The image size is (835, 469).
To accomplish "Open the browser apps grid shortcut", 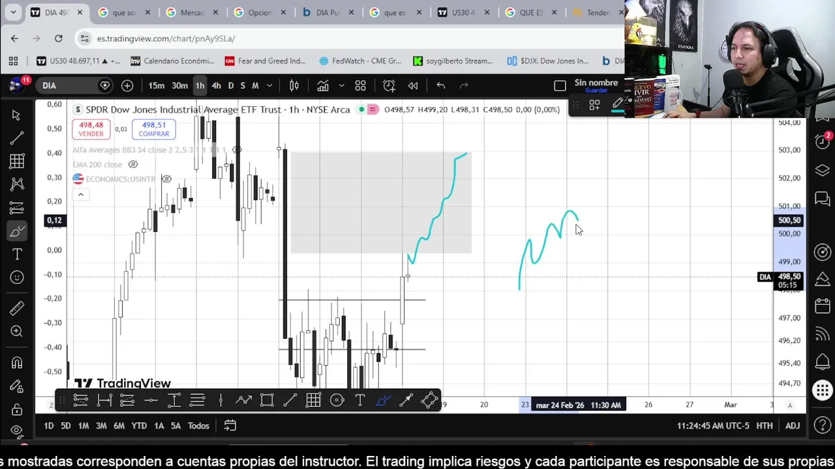I will click(x=13, y=61).
